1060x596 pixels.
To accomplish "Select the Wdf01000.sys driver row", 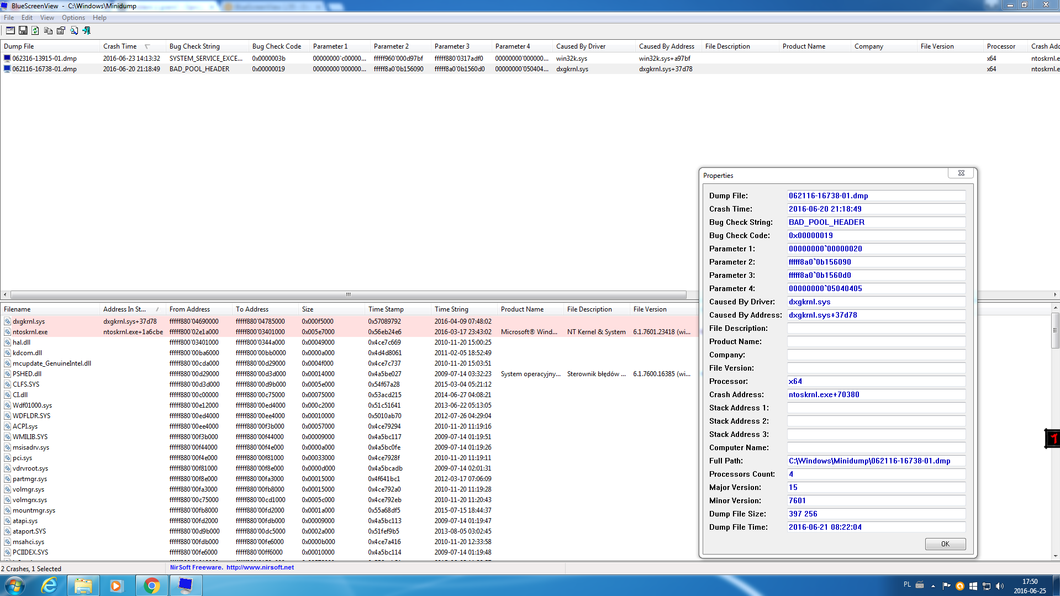I will [349, 405].
